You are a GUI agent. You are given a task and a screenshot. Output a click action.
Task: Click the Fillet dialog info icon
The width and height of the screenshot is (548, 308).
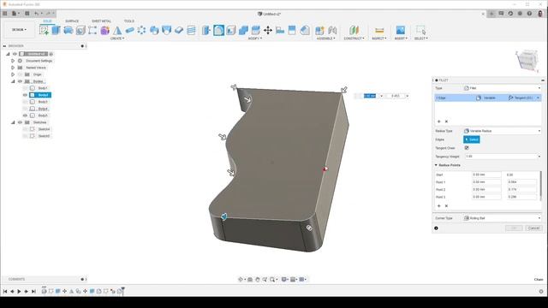pos(436,228)
